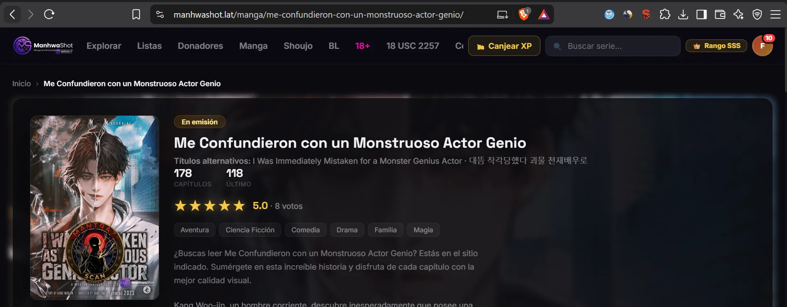
Task: Select the Familia genre tag
Action: [385, 230]
